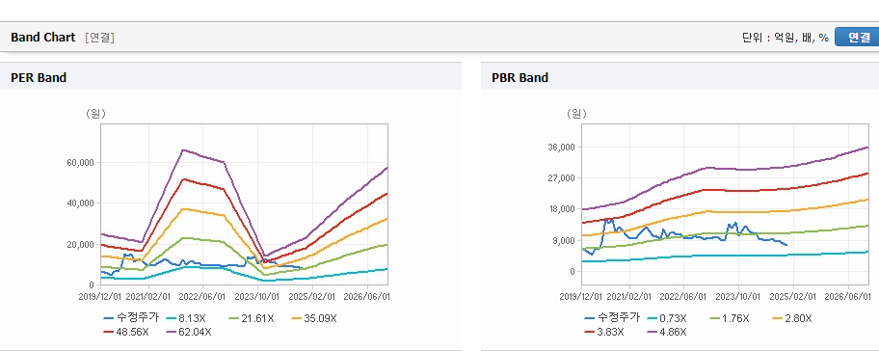This screenshot has height=351, width=879.
Task: Toggle 35.09X series in PER legend
Action: point(314,318)
